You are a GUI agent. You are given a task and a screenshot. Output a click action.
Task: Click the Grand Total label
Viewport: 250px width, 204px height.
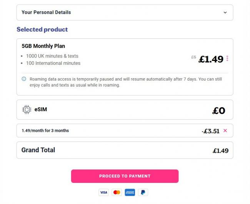tap(38, 150)
